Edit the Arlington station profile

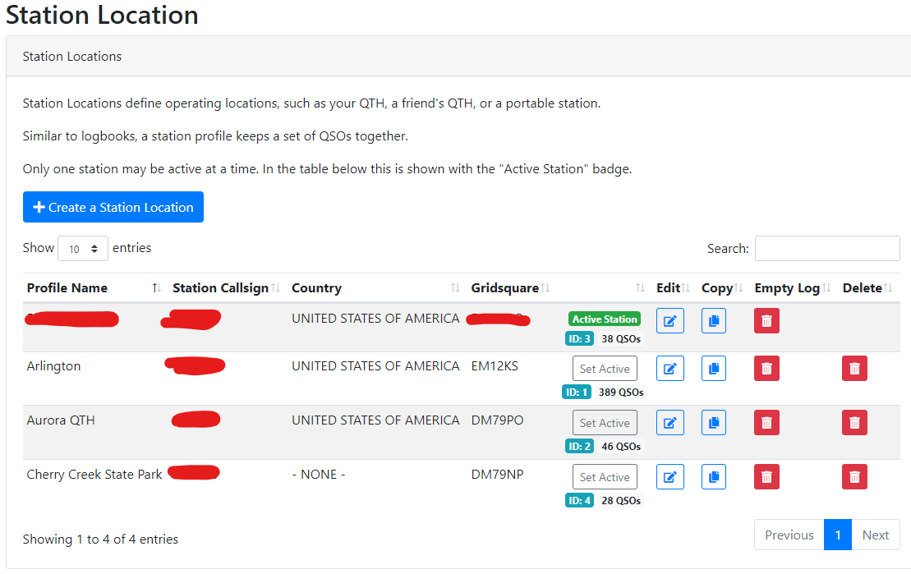pos(669,368)
